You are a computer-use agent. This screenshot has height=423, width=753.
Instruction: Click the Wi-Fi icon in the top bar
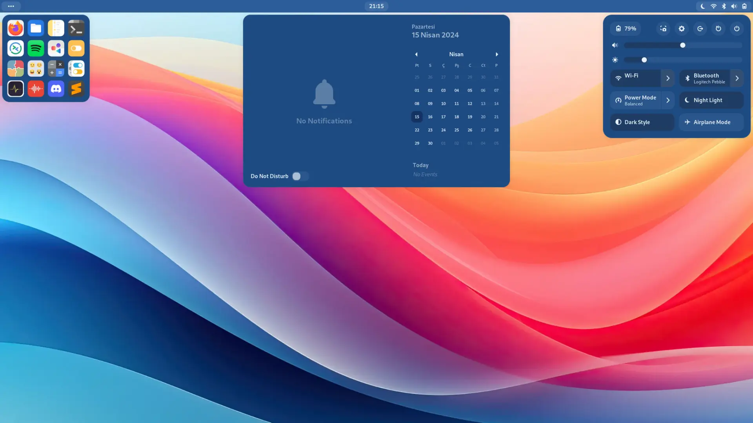tap(713, 6)
